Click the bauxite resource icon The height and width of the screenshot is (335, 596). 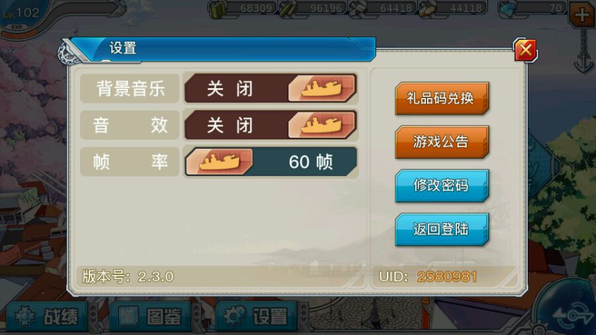428,9
